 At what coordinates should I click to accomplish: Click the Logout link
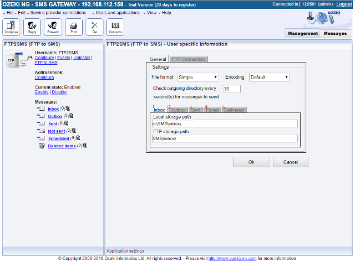tap(344, 4)
